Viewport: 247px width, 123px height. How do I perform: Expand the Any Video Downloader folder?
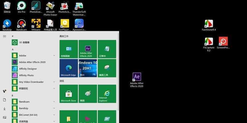pyautogui.click(x=54, y=82)
